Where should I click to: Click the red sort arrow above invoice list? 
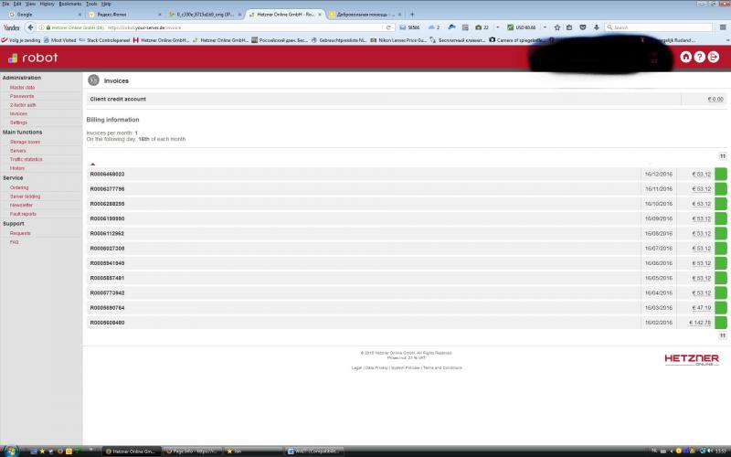[93, 164]
